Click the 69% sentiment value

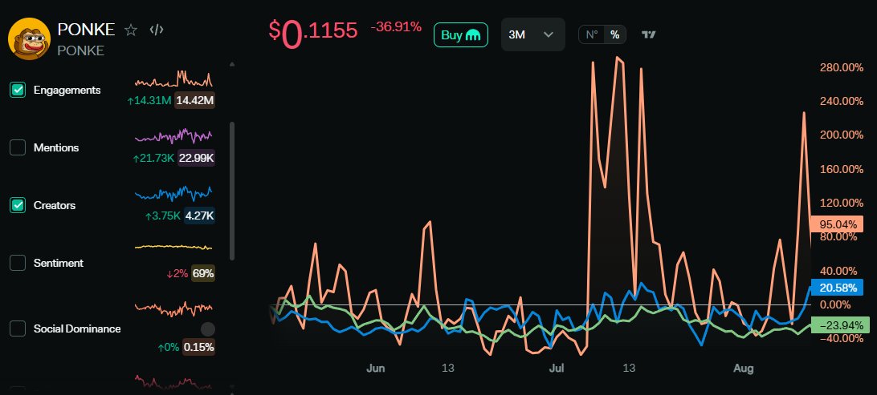203,273
